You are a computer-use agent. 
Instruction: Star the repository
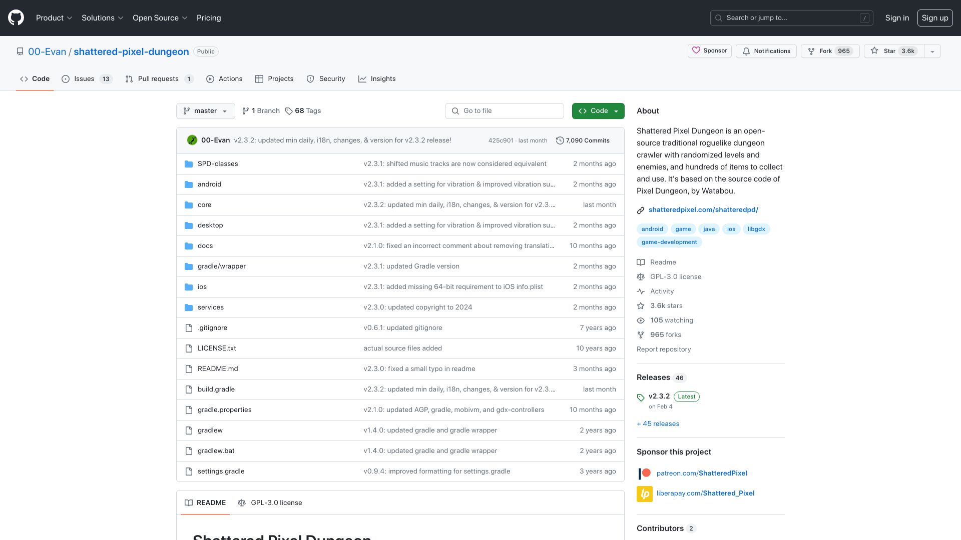(x=894, y=51)
